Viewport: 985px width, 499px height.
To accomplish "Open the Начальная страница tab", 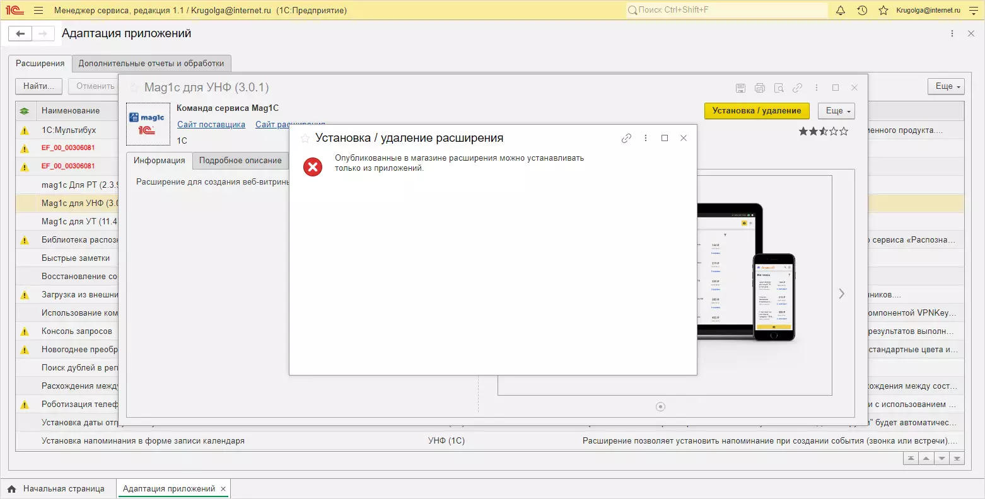I will pos(57,489).
